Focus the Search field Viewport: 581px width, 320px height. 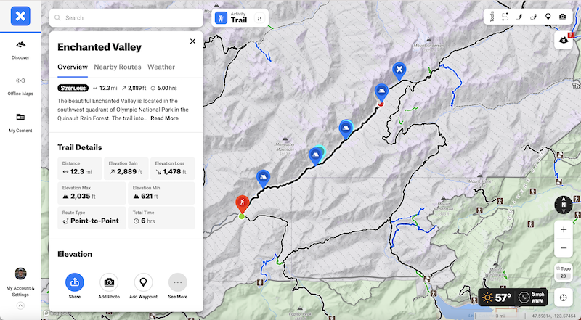(126, 17)
